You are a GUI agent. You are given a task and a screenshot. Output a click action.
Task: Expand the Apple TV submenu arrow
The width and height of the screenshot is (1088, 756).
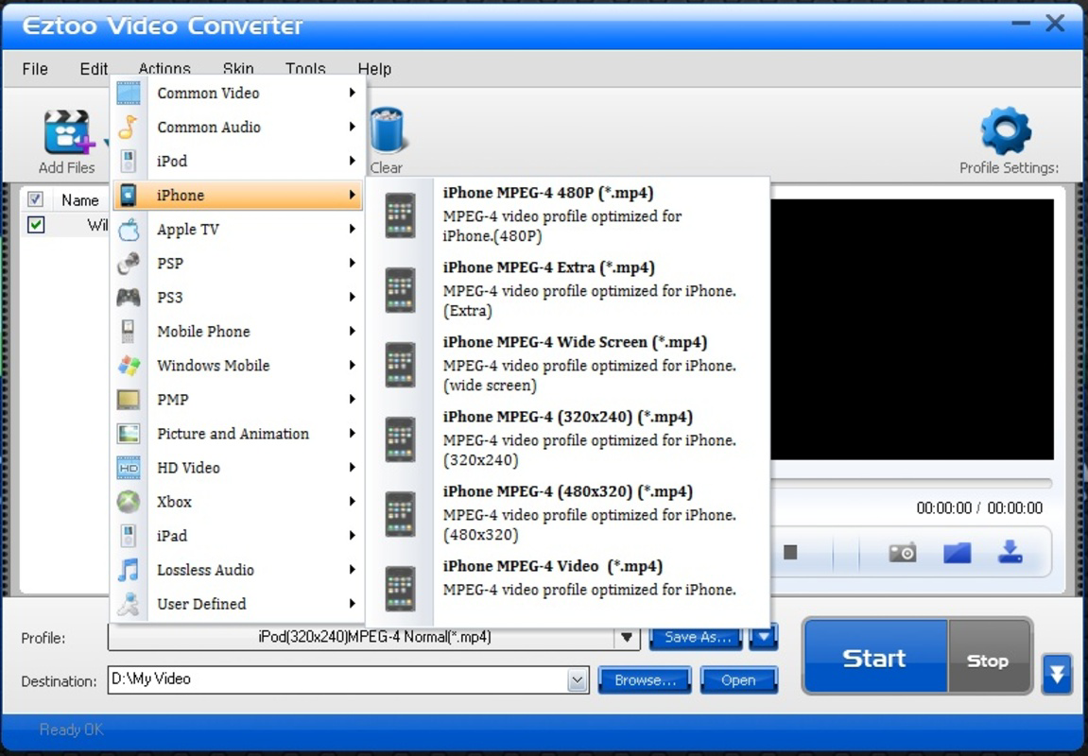point(353,229)
